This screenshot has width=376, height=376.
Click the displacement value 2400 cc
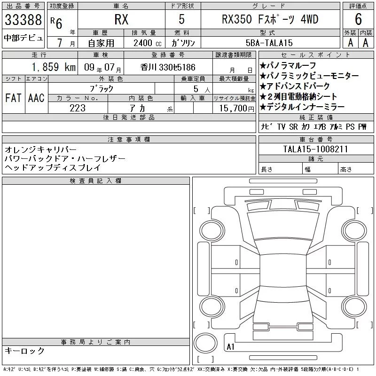(x=148, y=43)
